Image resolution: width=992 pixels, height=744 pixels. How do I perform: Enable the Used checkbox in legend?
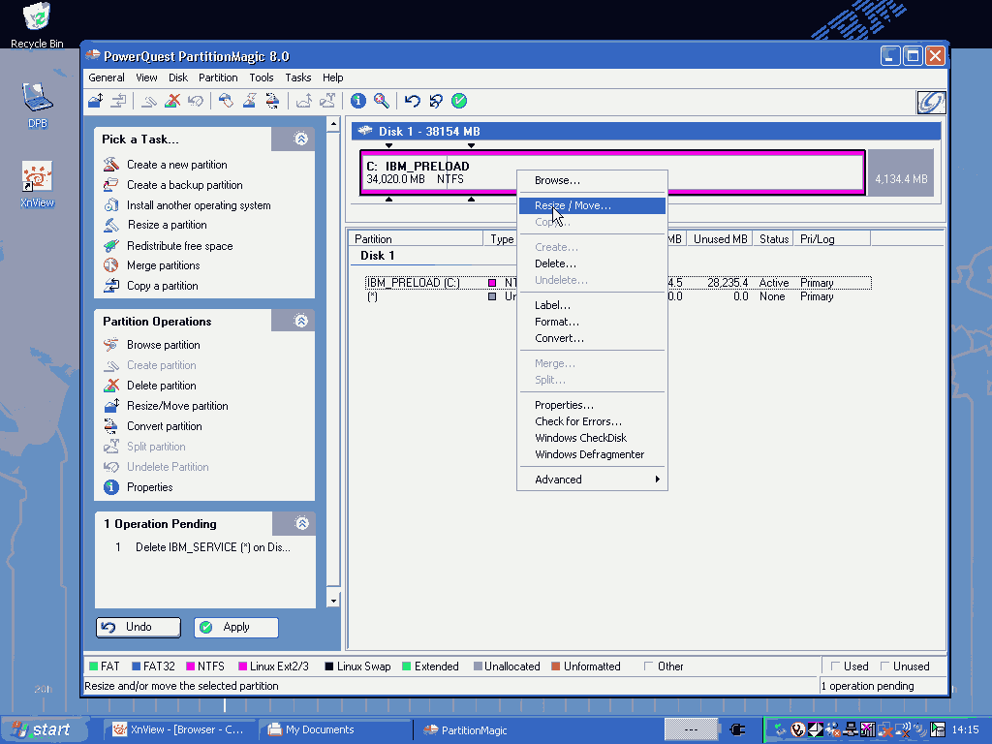coord(834,666)
